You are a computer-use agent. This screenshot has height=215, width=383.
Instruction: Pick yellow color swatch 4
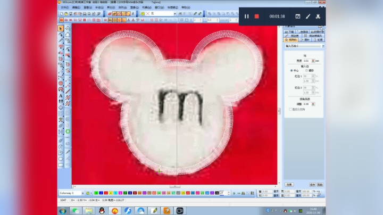click(x=111, y=193)
